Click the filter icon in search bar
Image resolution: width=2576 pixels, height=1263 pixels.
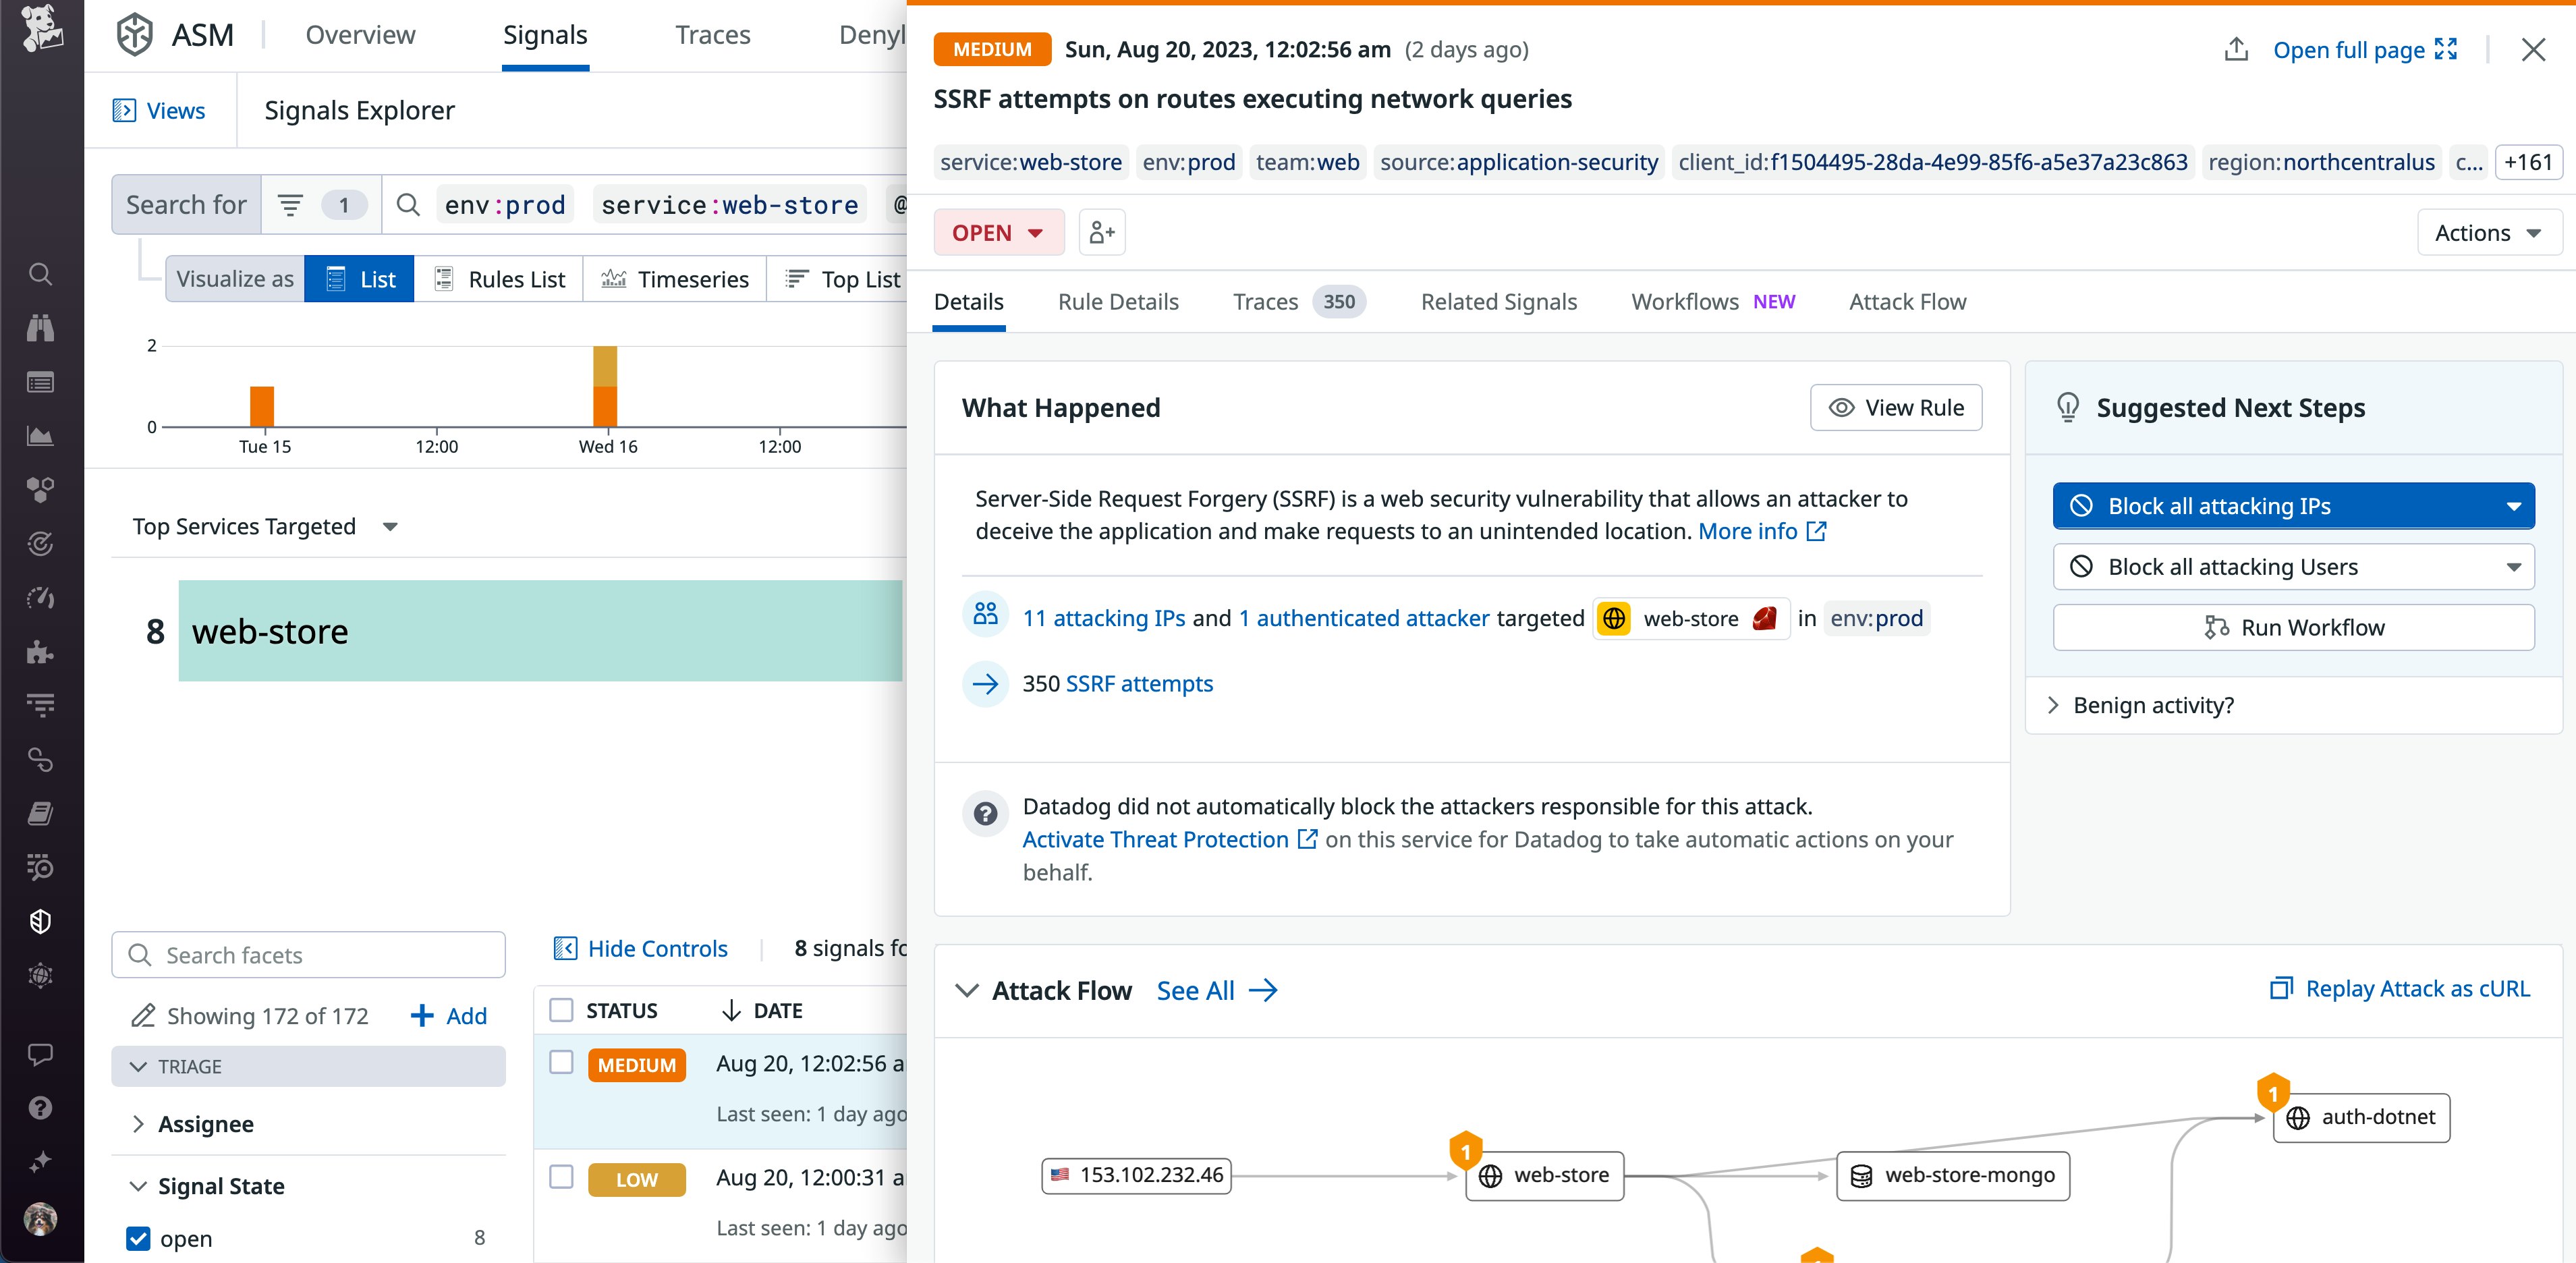290,205
